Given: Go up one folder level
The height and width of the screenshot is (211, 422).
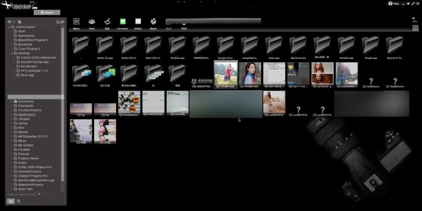Looking at the screenshot, I should click(20, 22).
